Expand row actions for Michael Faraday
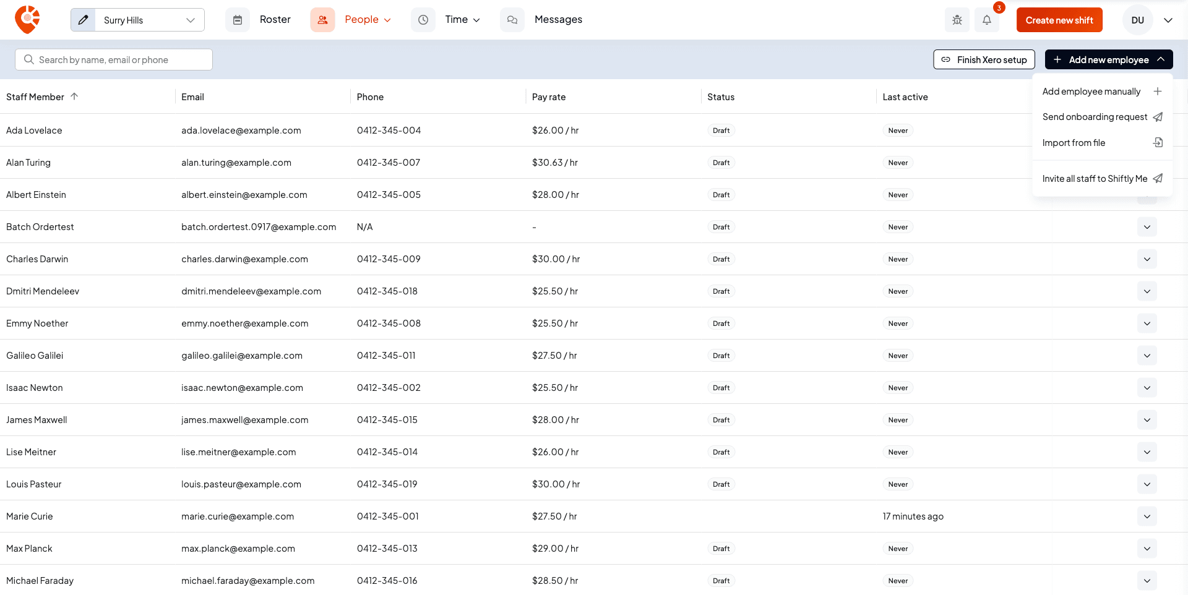The width and height of the screenshot is (1188, 595). point(1147,581)
